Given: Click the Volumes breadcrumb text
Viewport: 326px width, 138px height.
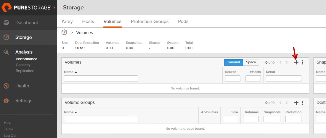Looking at the screenshot, I should pyautogui.click(x=85, y=33).
